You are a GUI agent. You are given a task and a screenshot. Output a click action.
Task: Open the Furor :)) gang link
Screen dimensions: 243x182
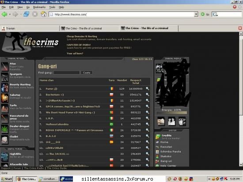pos(51,89)
